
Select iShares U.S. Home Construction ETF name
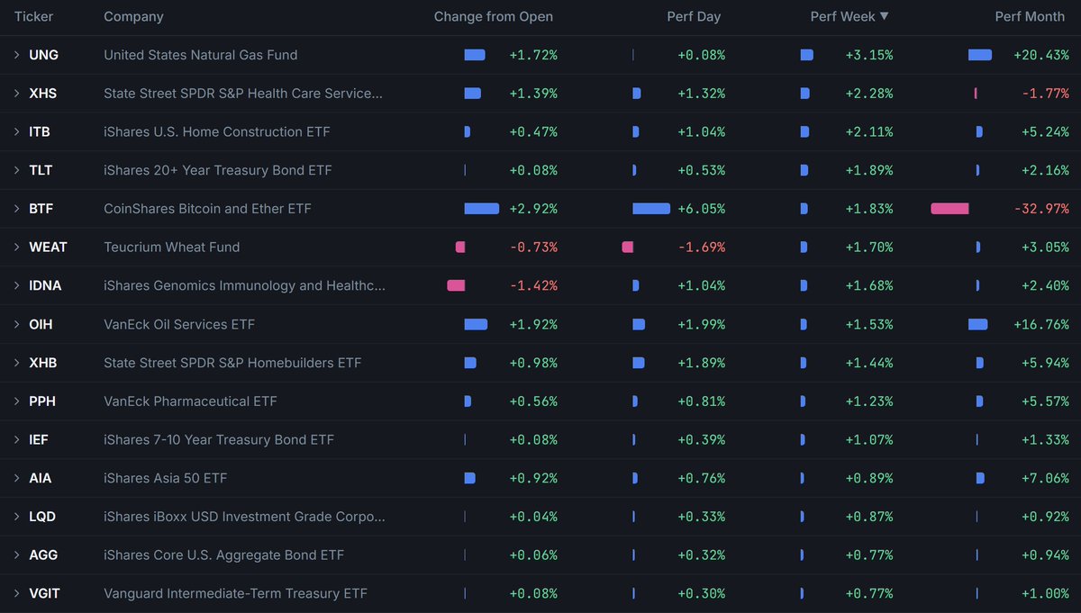point(217,132)
